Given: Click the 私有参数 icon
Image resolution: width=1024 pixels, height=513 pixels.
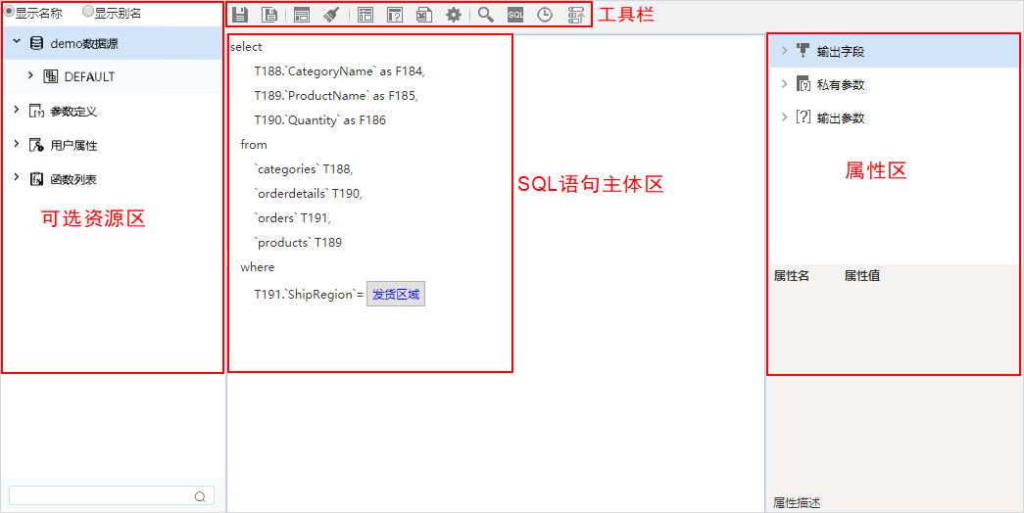Looking at the screenshot, I should tap(804, 84).
